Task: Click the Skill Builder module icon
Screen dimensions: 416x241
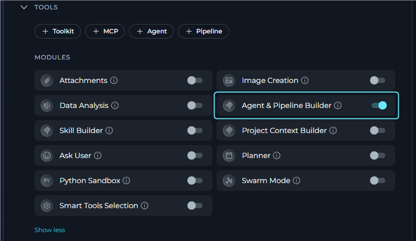Action: (47, 130)
